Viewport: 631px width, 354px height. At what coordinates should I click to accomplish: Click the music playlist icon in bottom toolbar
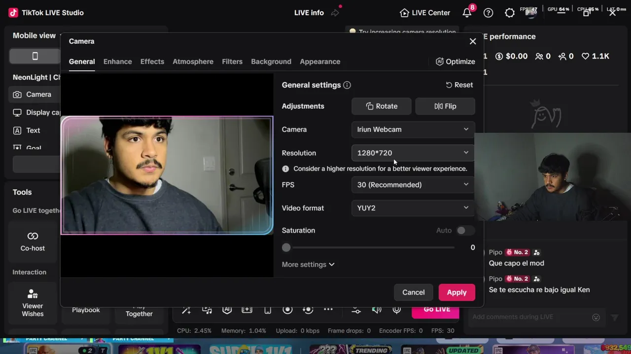tap(207, 310)
